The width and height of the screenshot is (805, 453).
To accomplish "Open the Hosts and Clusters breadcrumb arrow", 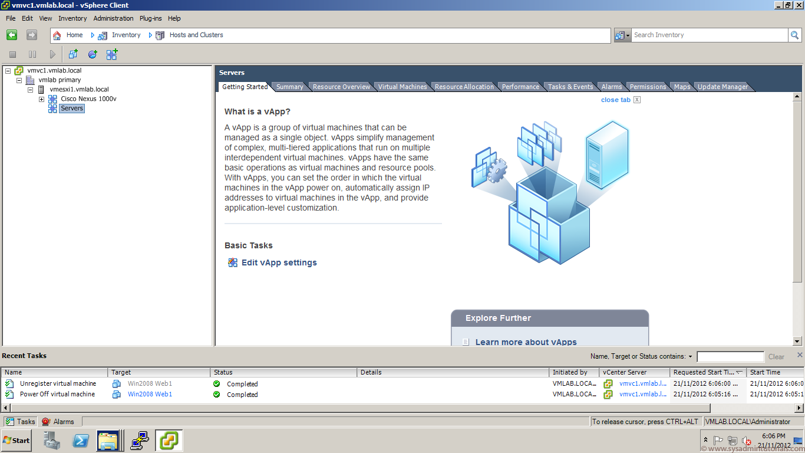I will click(150, 35).
